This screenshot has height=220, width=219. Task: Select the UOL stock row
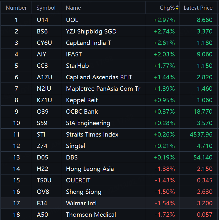click(72, 20)
